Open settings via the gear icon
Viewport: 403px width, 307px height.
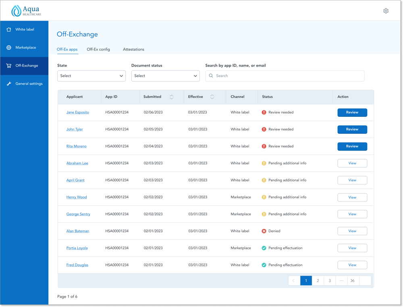[386, 11]
